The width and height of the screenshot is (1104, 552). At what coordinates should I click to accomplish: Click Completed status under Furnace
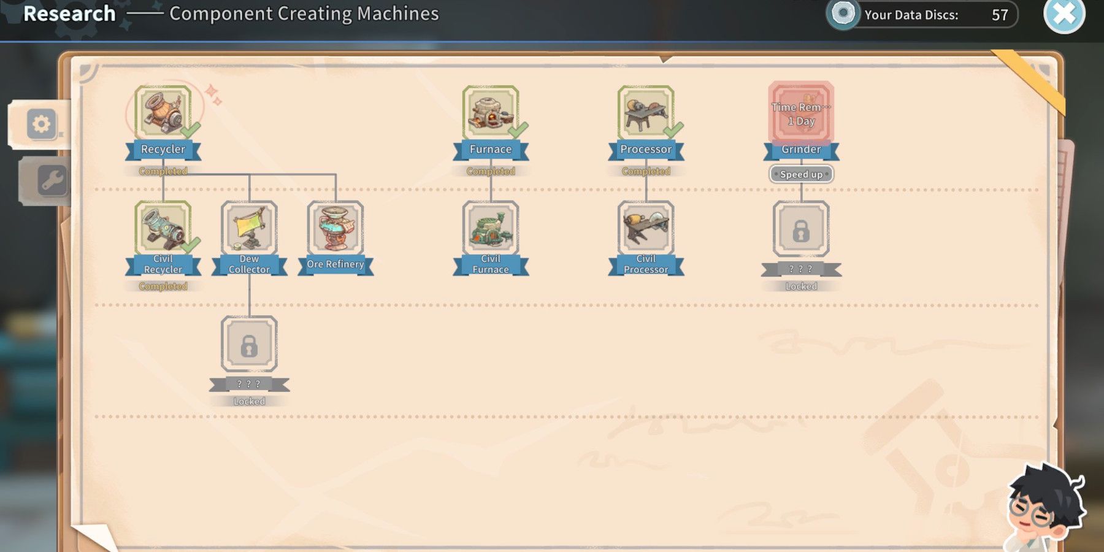click(x=491, y=171)
